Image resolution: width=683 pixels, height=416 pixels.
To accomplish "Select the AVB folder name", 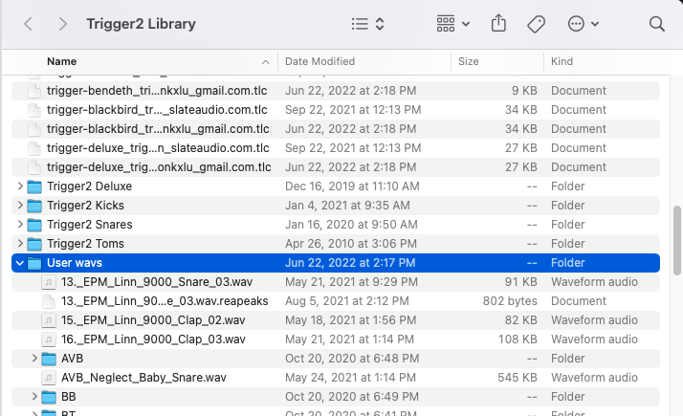I will (73, 359).
